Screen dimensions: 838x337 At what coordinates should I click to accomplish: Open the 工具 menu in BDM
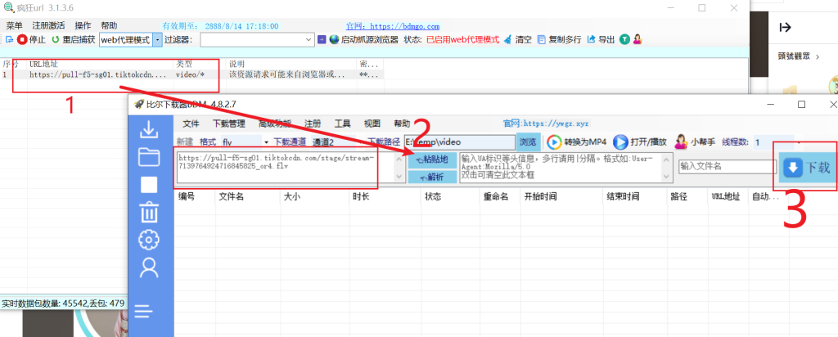(x=343, y=124)
